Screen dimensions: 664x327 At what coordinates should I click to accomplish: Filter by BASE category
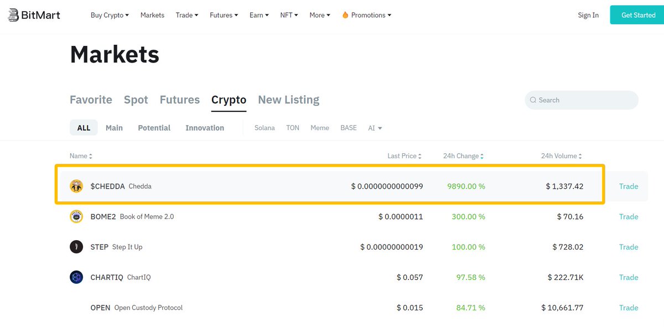pos(349,128)
